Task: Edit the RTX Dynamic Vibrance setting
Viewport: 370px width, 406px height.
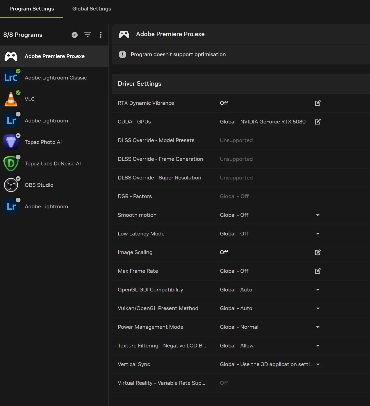Action: 318,103
